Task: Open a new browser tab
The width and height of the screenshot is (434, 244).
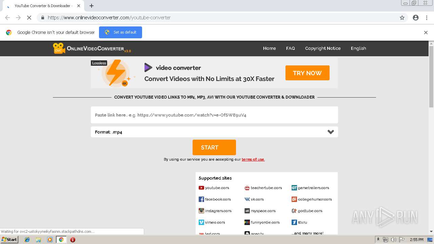Action: [92, 6]
